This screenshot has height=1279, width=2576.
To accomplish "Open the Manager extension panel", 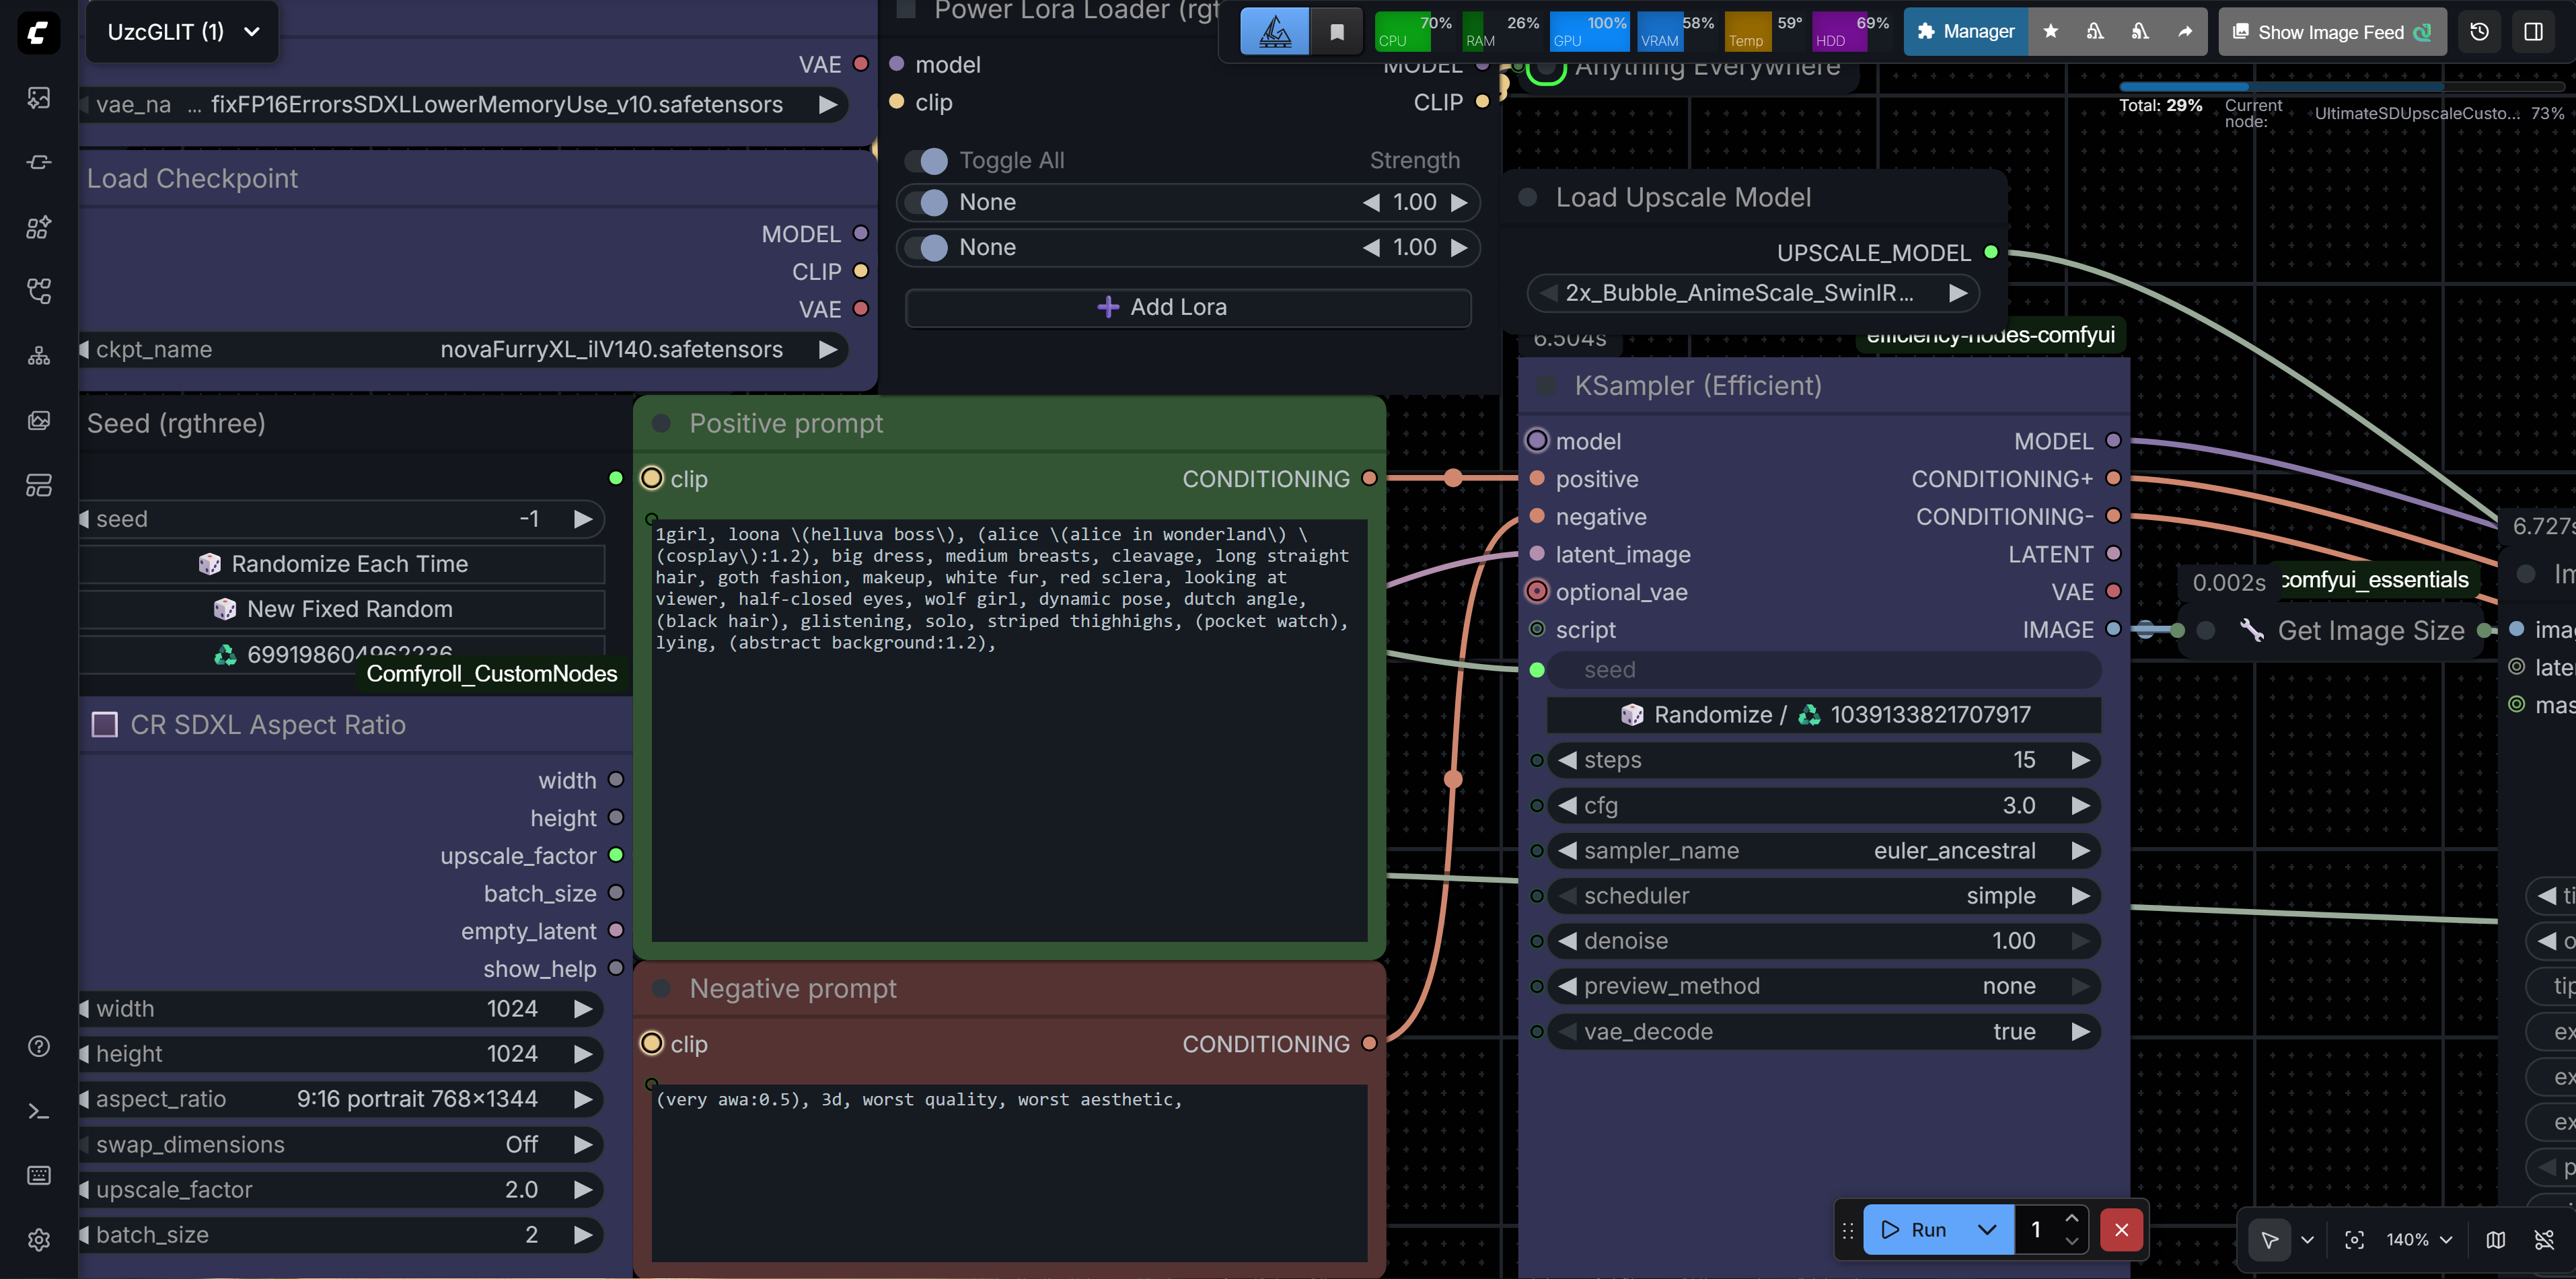I will coord(1965,32).
